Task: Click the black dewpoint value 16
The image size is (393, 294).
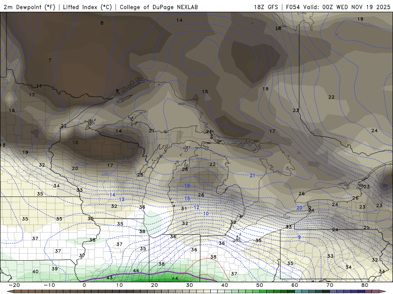Action: click(x=12, y=111)
